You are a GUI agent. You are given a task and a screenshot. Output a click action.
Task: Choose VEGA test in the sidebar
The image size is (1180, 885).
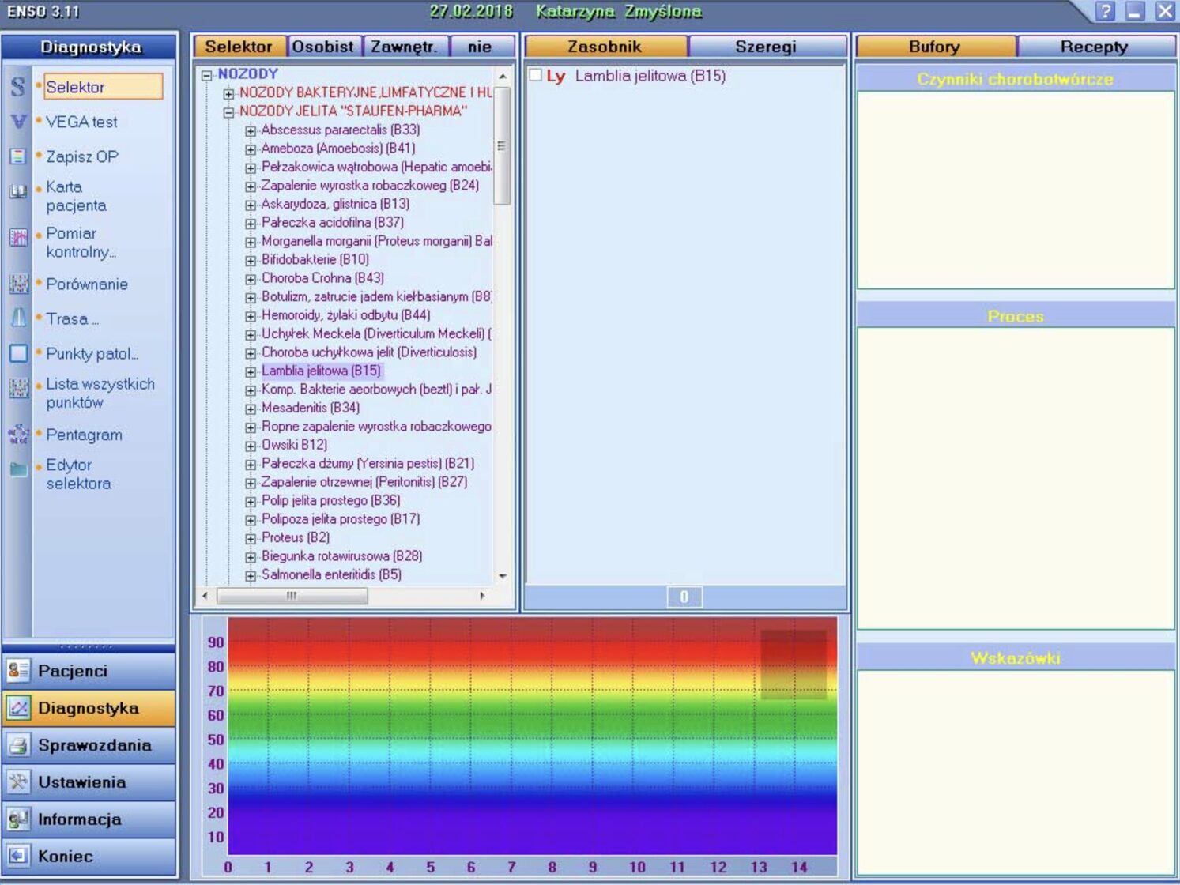point(81,122)
